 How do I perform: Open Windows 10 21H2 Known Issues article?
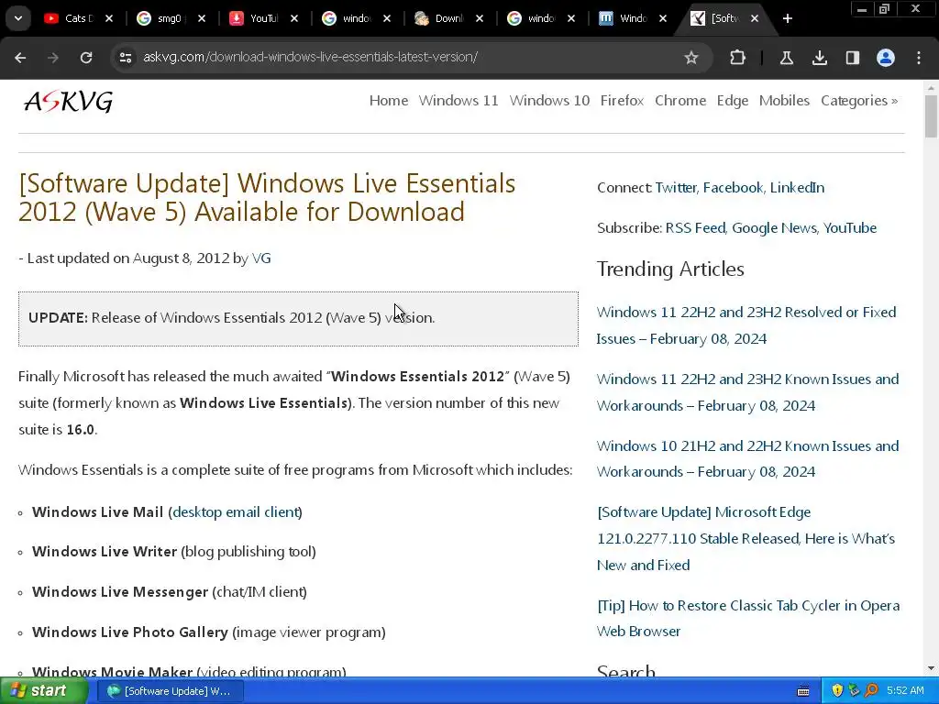tap(747, 458)
